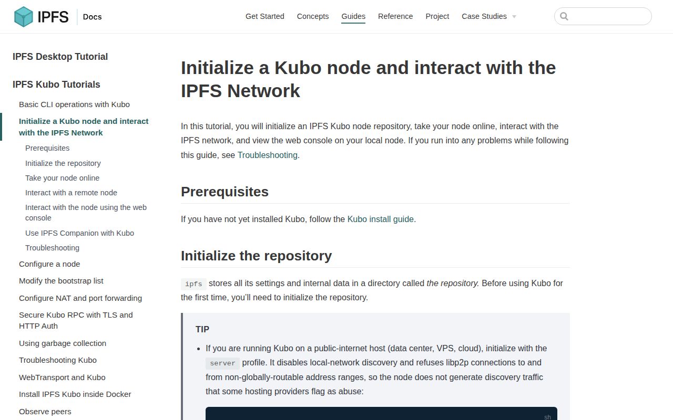
Task: Select active Initialize a Kubo node sidebar item
Action: [x=84, y=127]
